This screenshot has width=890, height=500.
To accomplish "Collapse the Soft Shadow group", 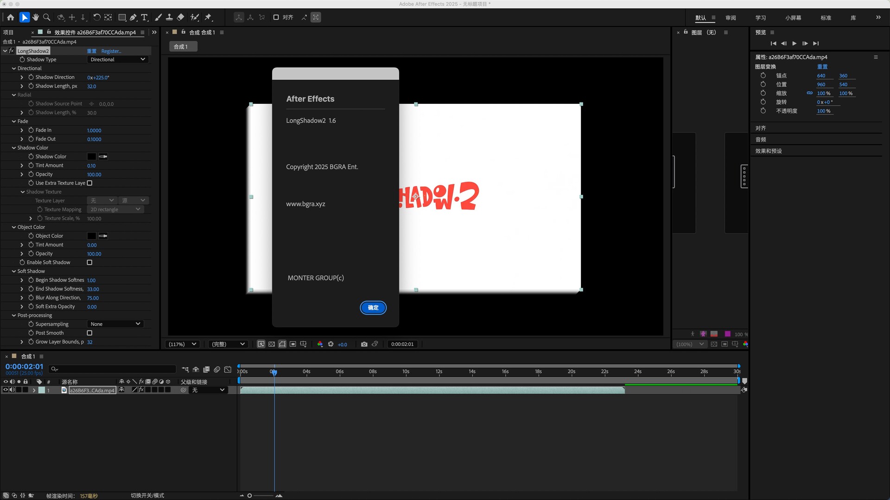I will click(14, 271).
